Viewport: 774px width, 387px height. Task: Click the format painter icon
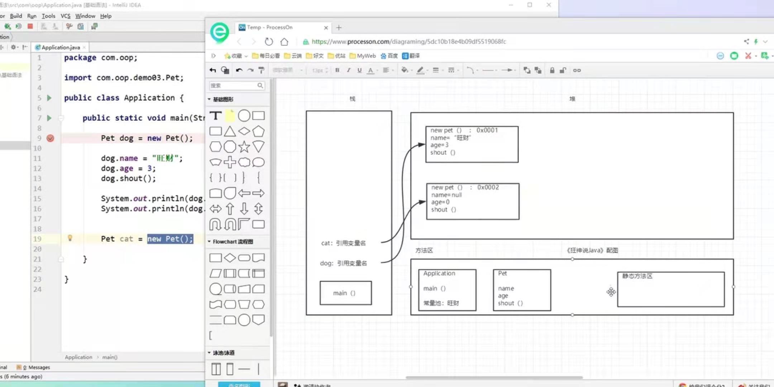pyautogui.click(x=261, y=70)
